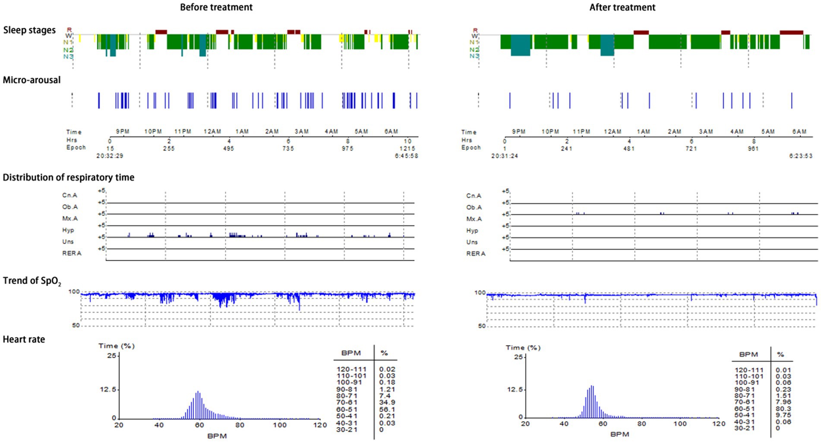Select the "Heart rate" section label
821x443 pixels.
(24, 340)
